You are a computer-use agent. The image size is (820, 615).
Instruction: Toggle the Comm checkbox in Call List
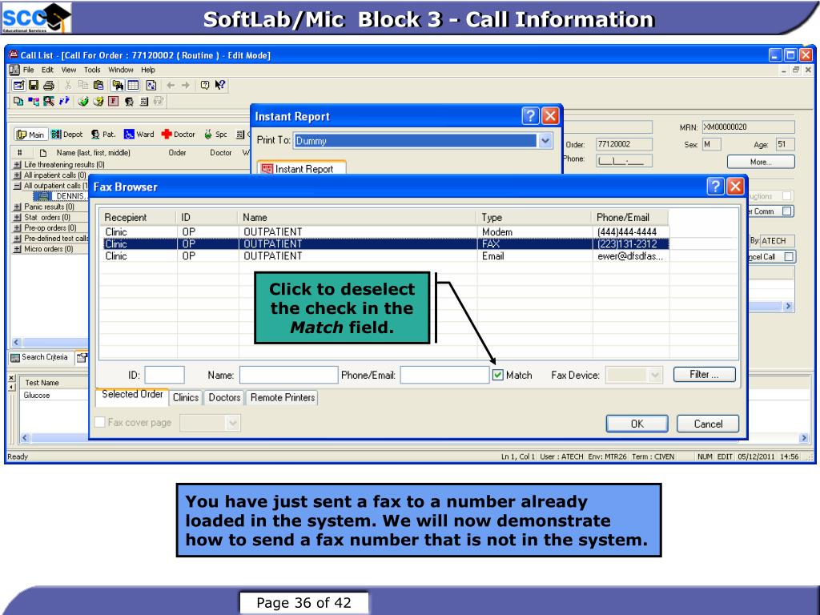(x=787, y=211)
